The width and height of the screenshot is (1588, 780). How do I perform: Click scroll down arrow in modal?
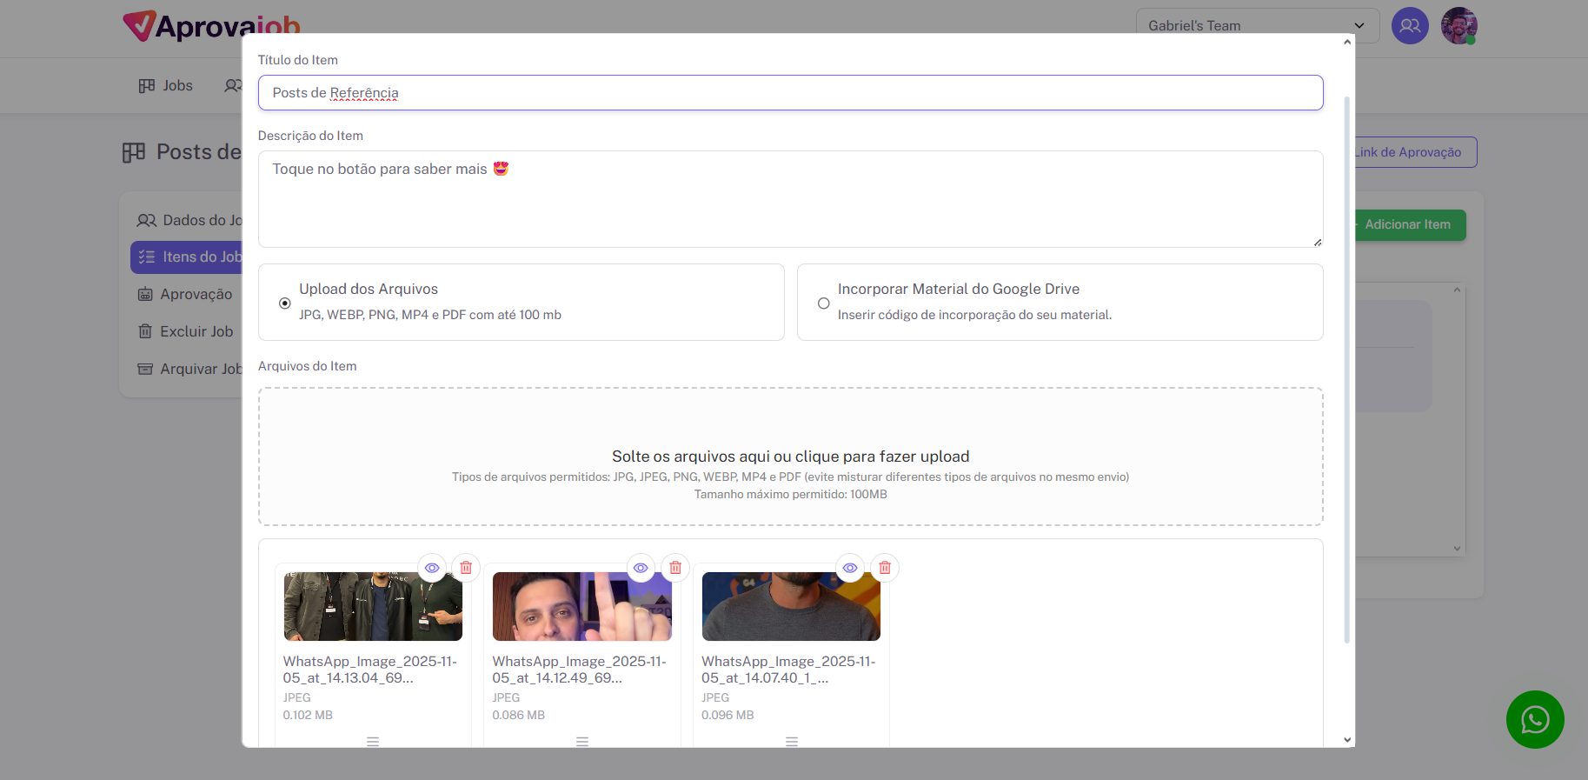click(1347, 740)
